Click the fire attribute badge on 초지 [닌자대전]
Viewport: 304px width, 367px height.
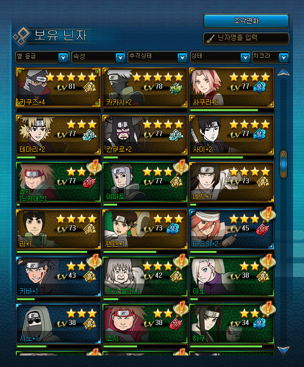[x=89, y=183]
